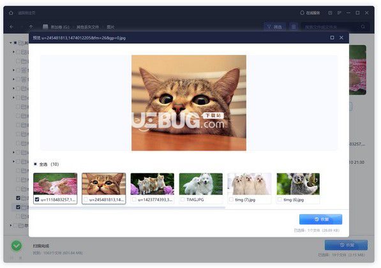Click the magnifier search icon
381x268 pixels.
click(362, 27)
